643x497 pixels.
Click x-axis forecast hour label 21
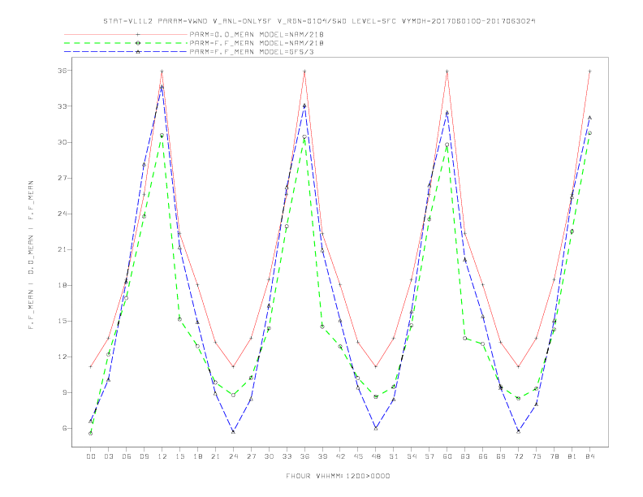point(215,456)
